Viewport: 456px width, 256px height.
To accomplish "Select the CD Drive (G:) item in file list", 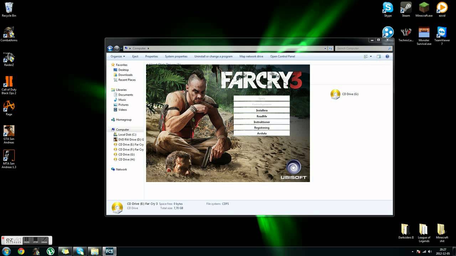I will (x=344, y=94).
